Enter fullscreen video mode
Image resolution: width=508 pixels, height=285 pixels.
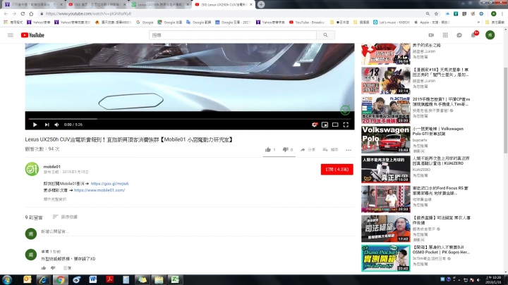[x=346, y=125]
